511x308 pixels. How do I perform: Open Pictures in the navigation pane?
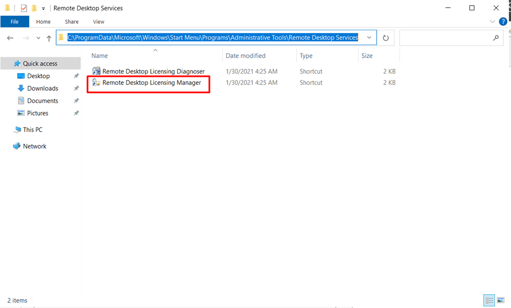pos(37,113)
